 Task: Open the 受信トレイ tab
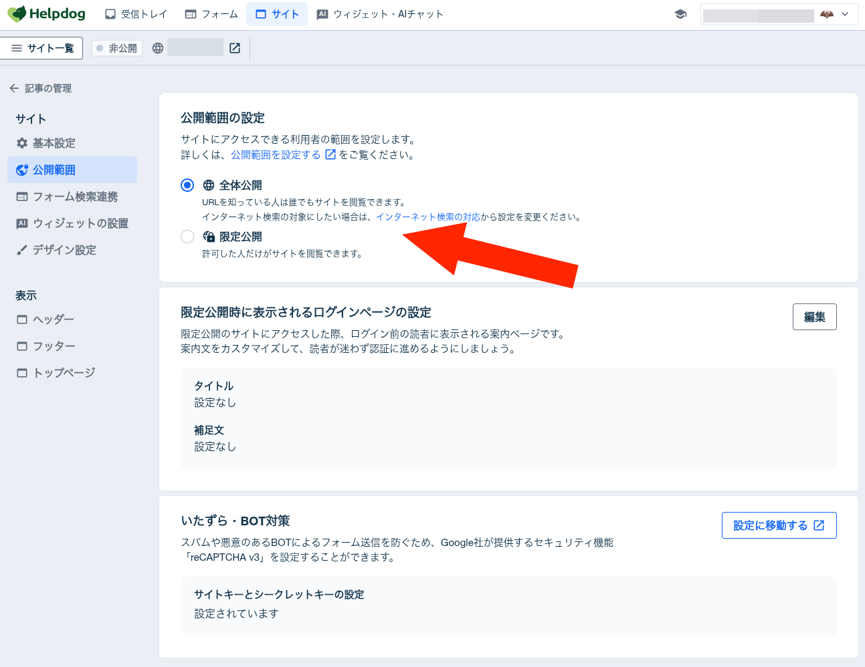pyautogui.click(x=136, y=14)
